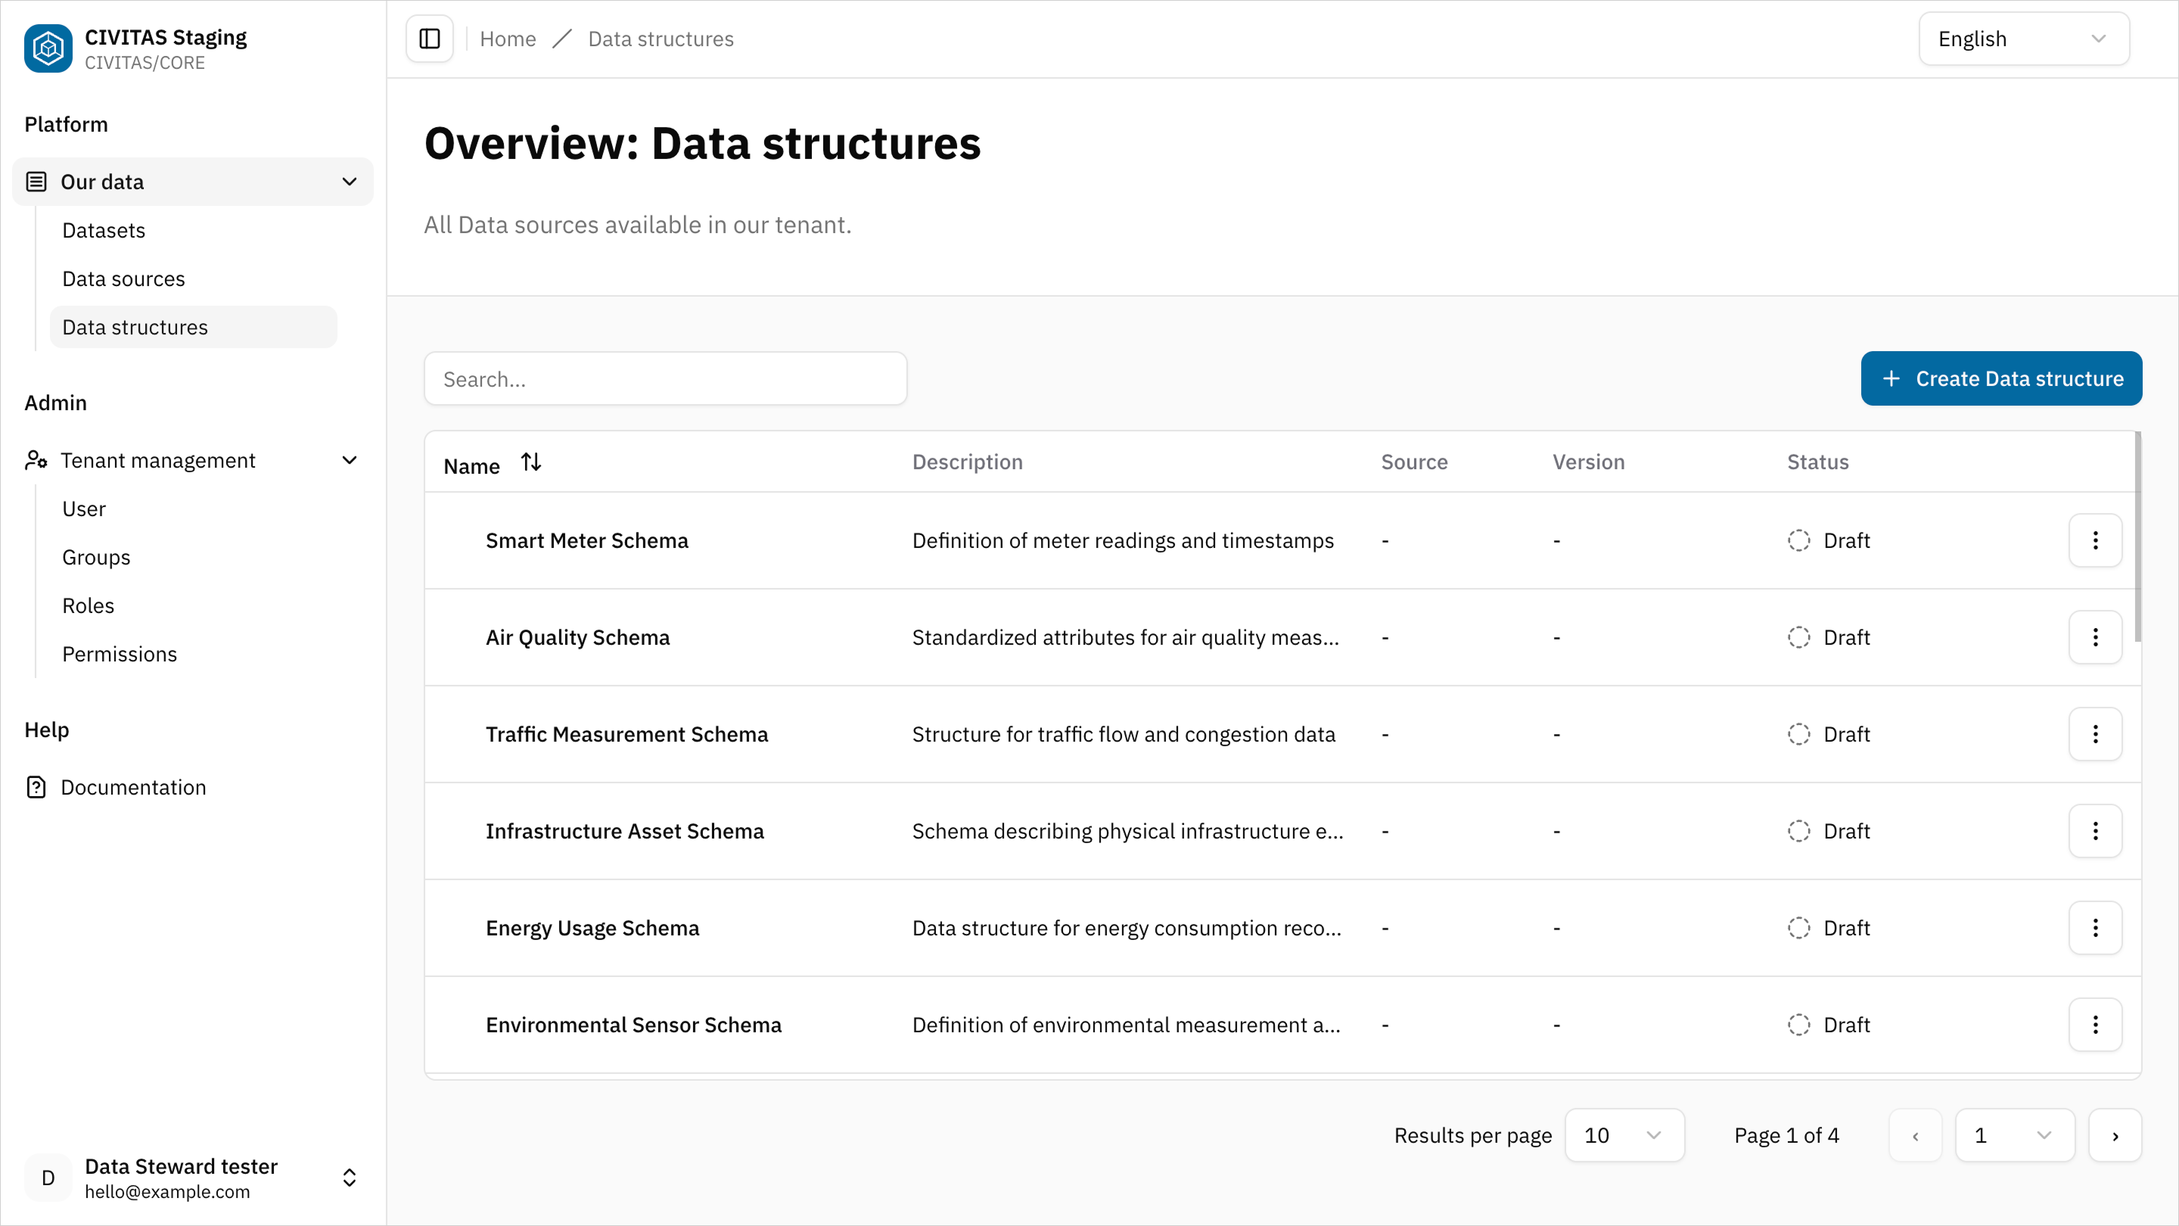Sort the Name column using its arrows

tap(531, 462)
